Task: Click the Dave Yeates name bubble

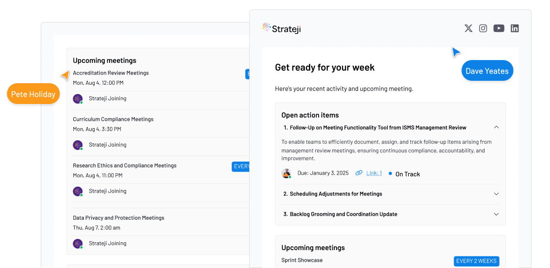Action: click(x=487, y=71)
